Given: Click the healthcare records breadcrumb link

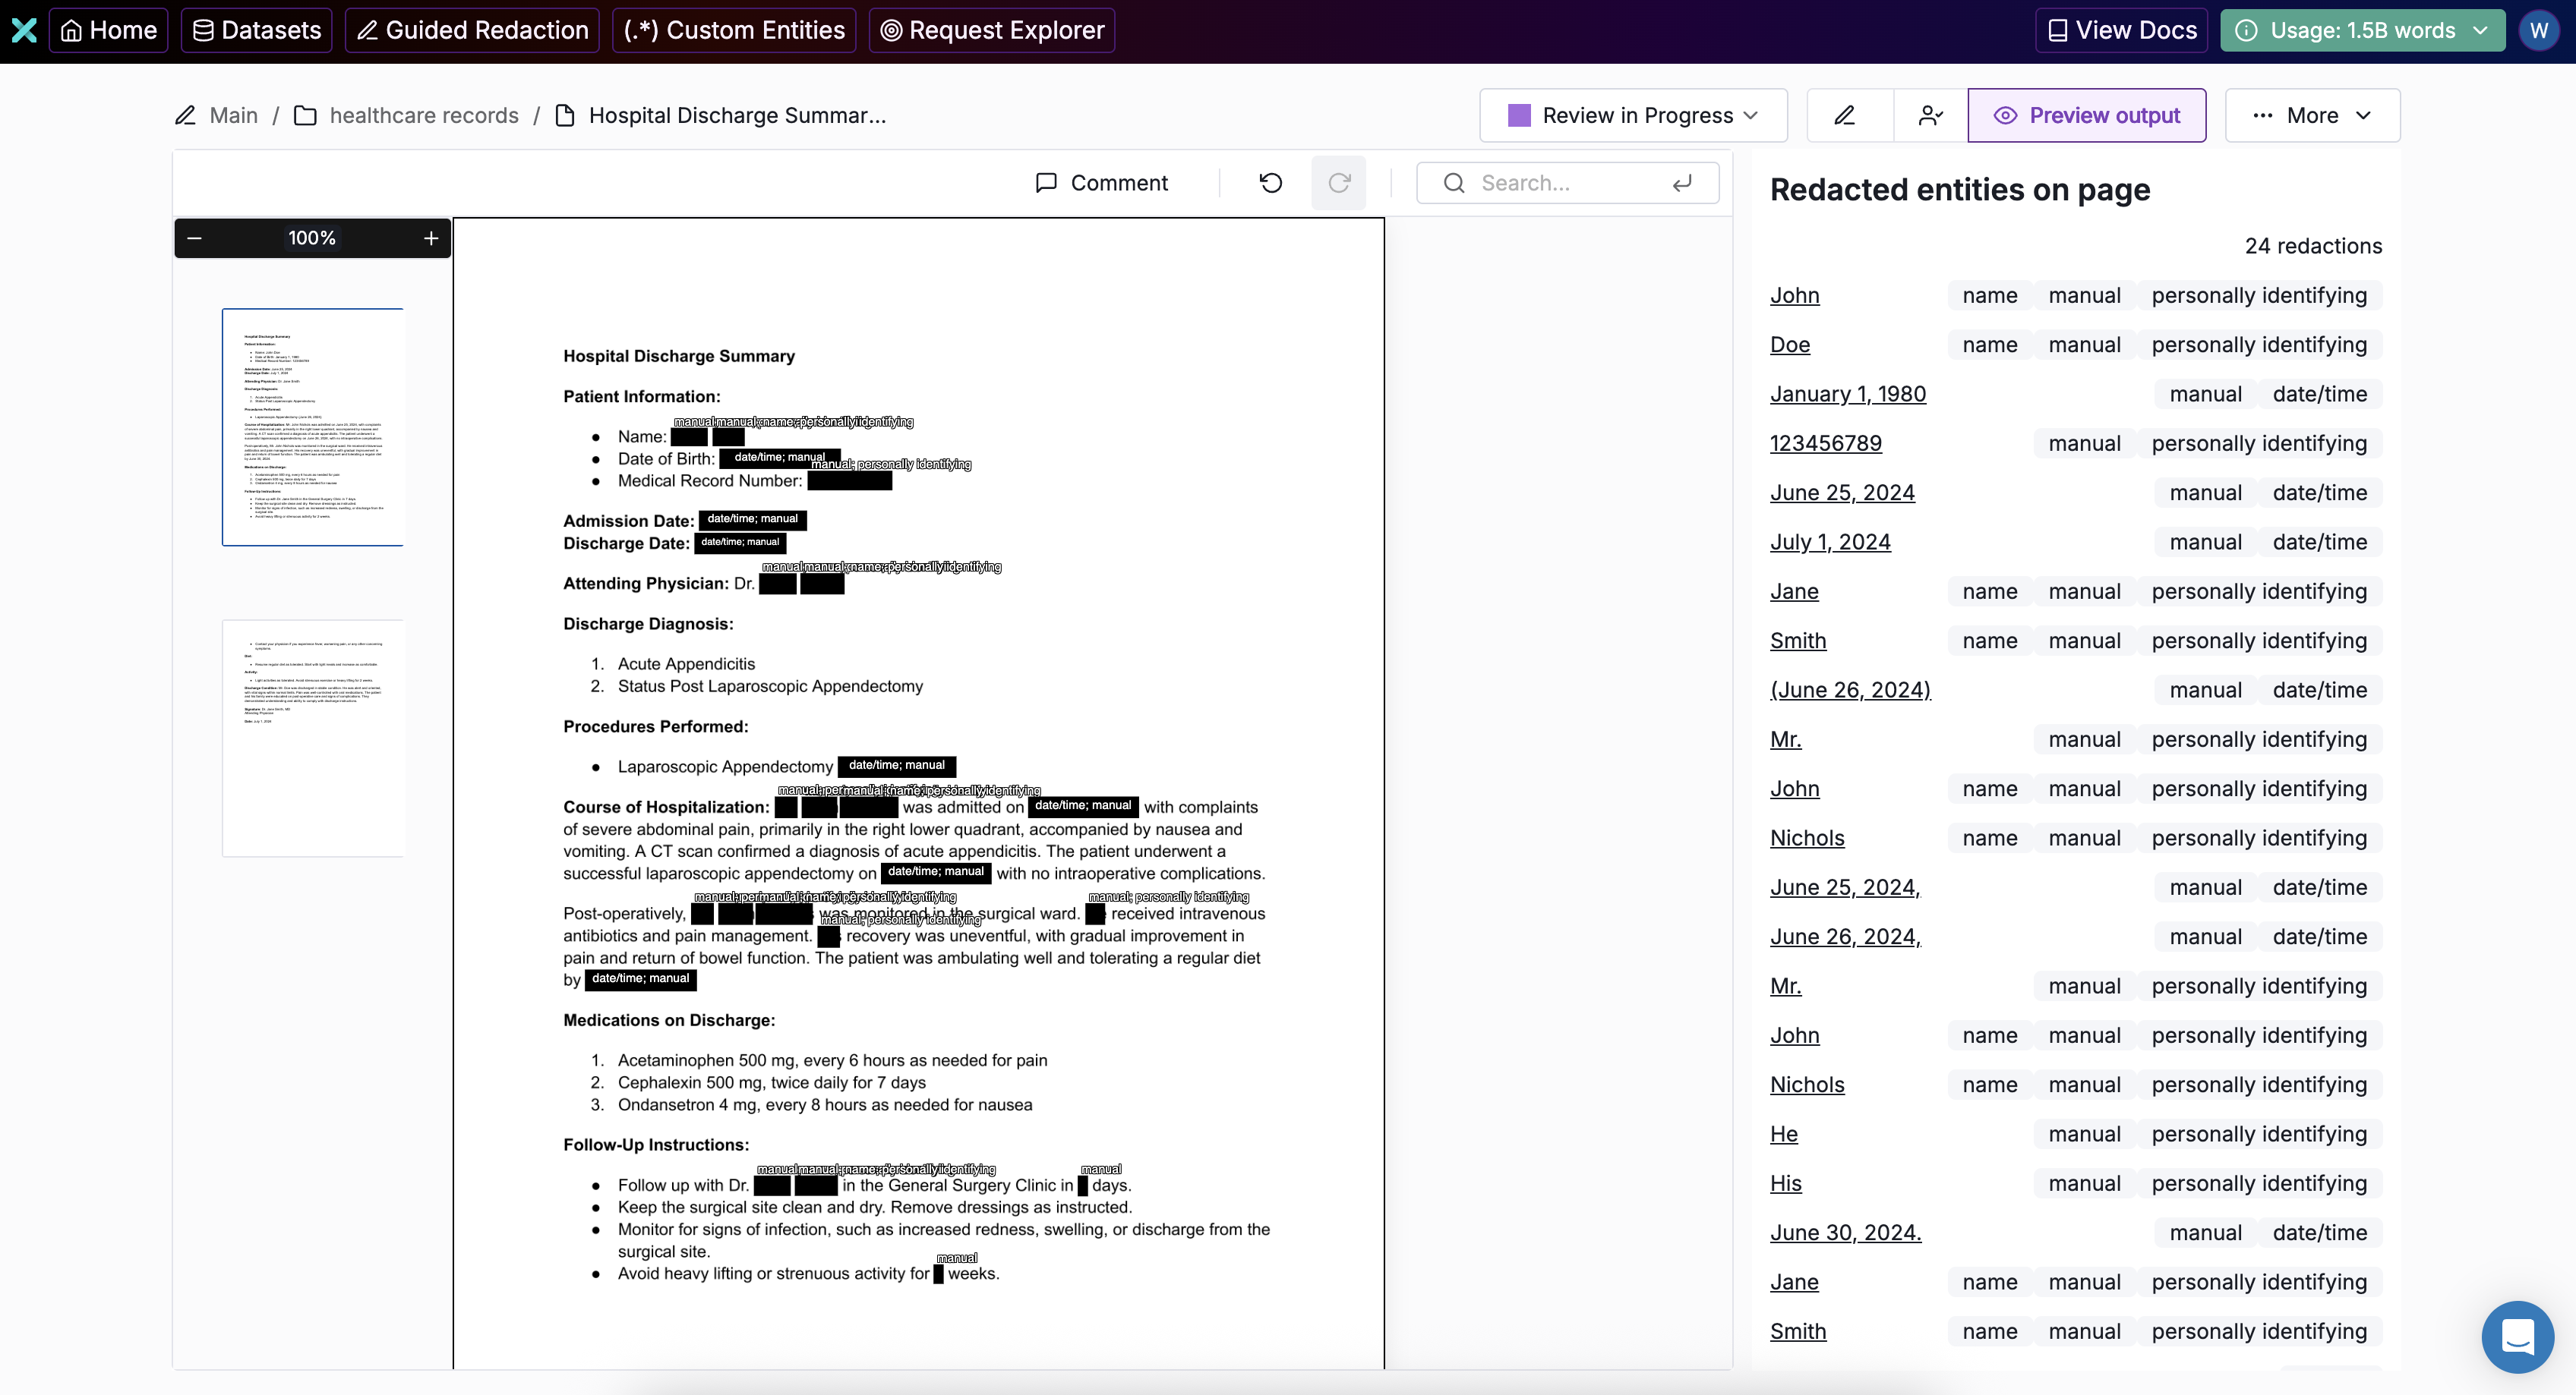Looking at the screenshot, I should pos(423,116).
